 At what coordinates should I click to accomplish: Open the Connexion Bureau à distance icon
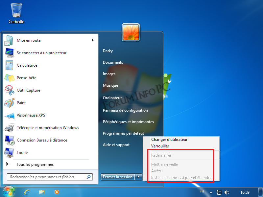tap(10, 140)
